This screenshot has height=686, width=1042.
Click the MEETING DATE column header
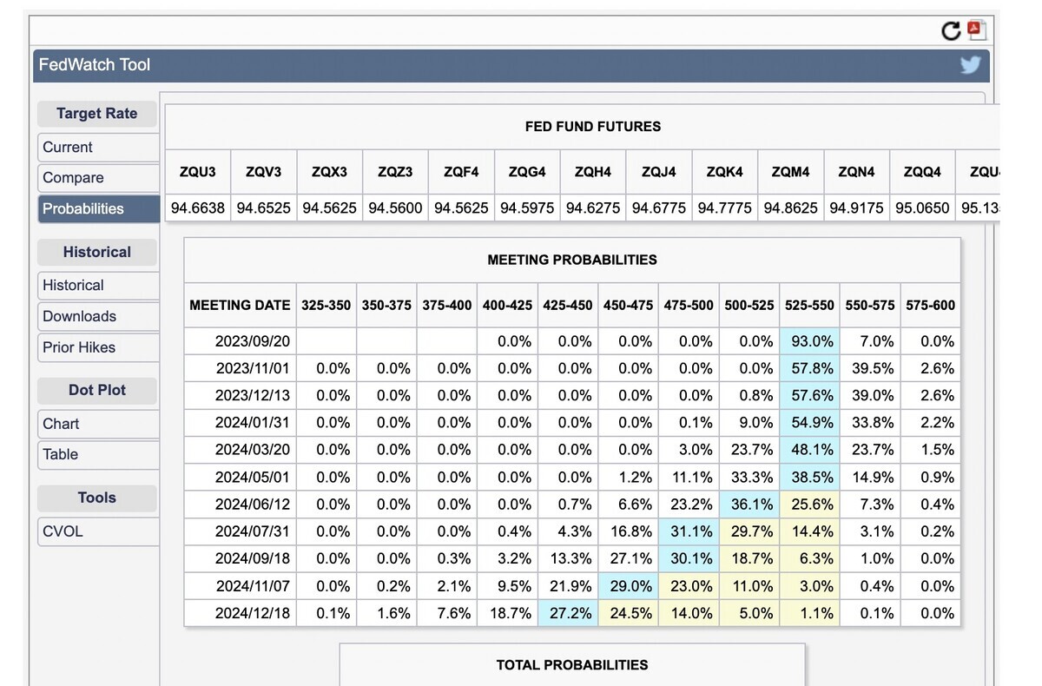coord(241,305)
